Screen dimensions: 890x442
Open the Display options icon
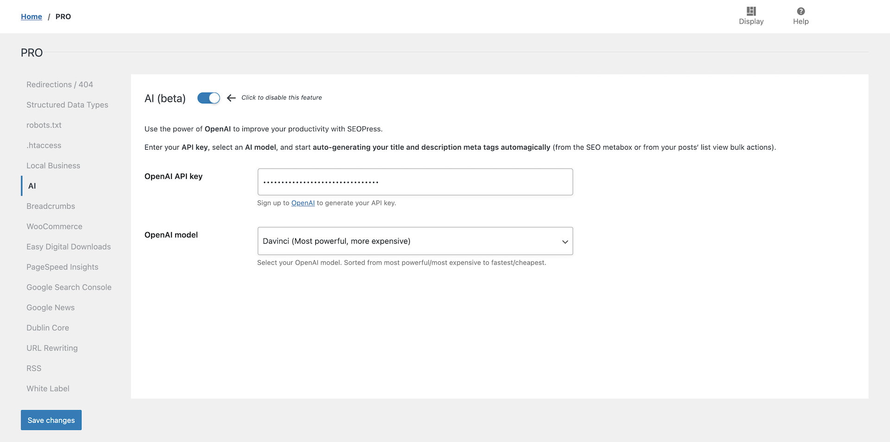tap(751, 11)
